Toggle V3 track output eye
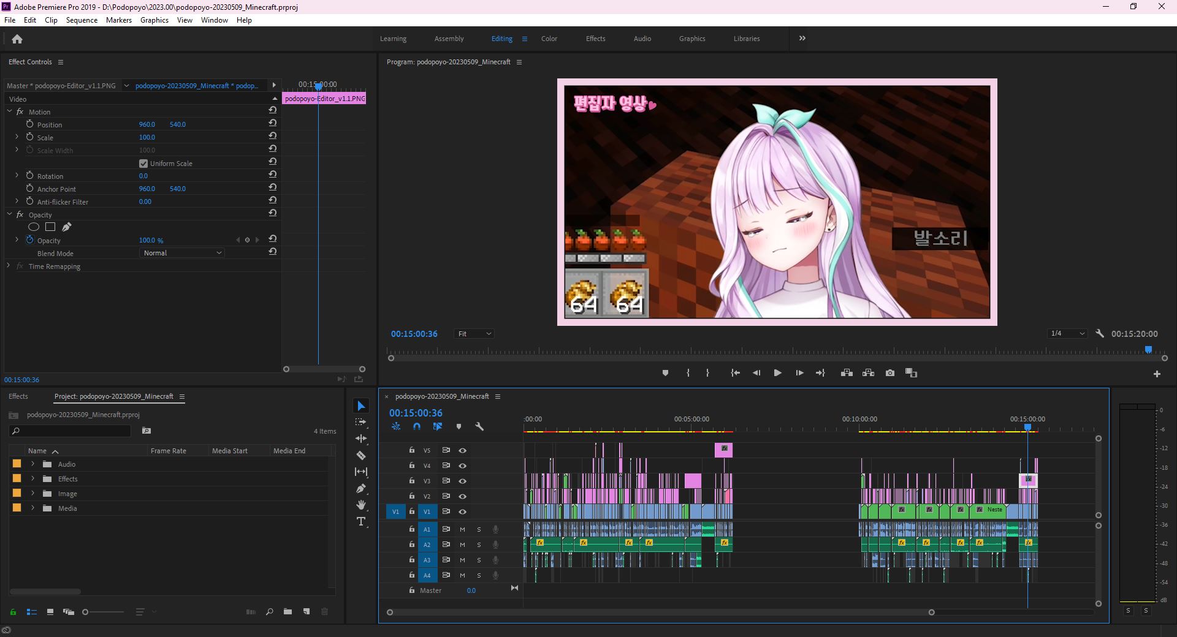Screen dimensions: 1177x637 click(x=463, y=481)
